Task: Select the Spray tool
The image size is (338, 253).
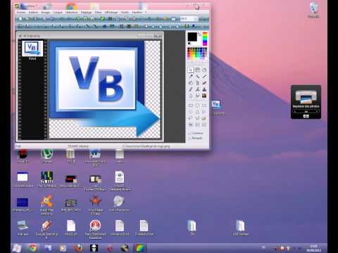Action: (x=198, y=83)
